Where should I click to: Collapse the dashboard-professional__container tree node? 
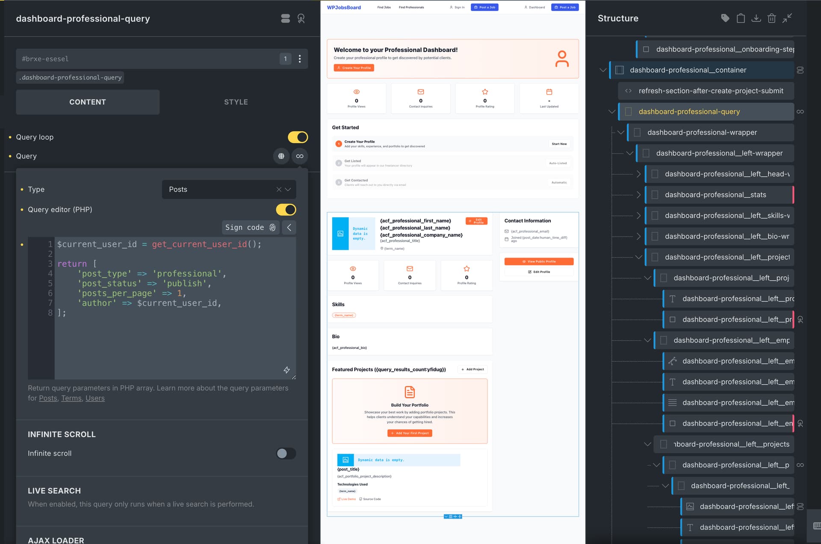tap(603, 70)
